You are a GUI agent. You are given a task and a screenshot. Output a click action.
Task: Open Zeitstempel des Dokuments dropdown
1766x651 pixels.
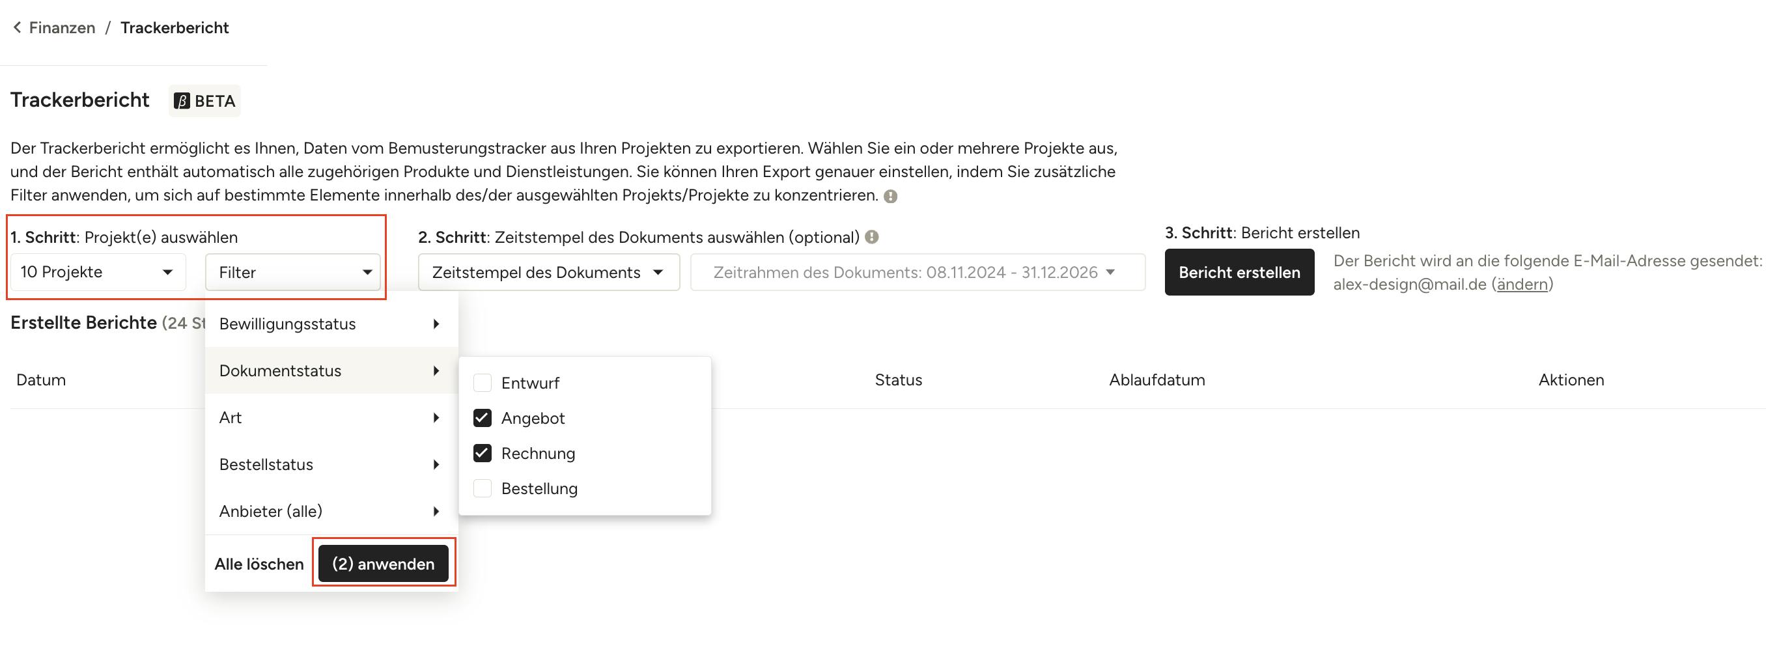(x=548, y=273)
